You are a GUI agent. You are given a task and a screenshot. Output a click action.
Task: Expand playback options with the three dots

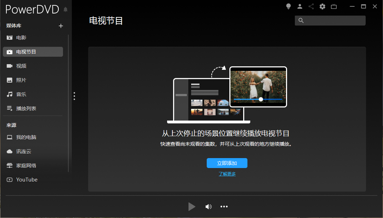click(x=224, y=207)
